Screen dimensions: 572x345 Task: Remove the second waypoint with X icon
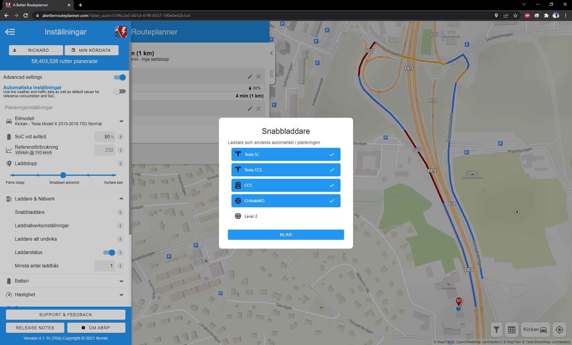(x=259, y=109)
